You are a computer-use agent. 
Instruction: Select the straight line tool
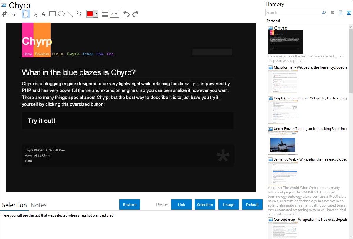point(70,14)
